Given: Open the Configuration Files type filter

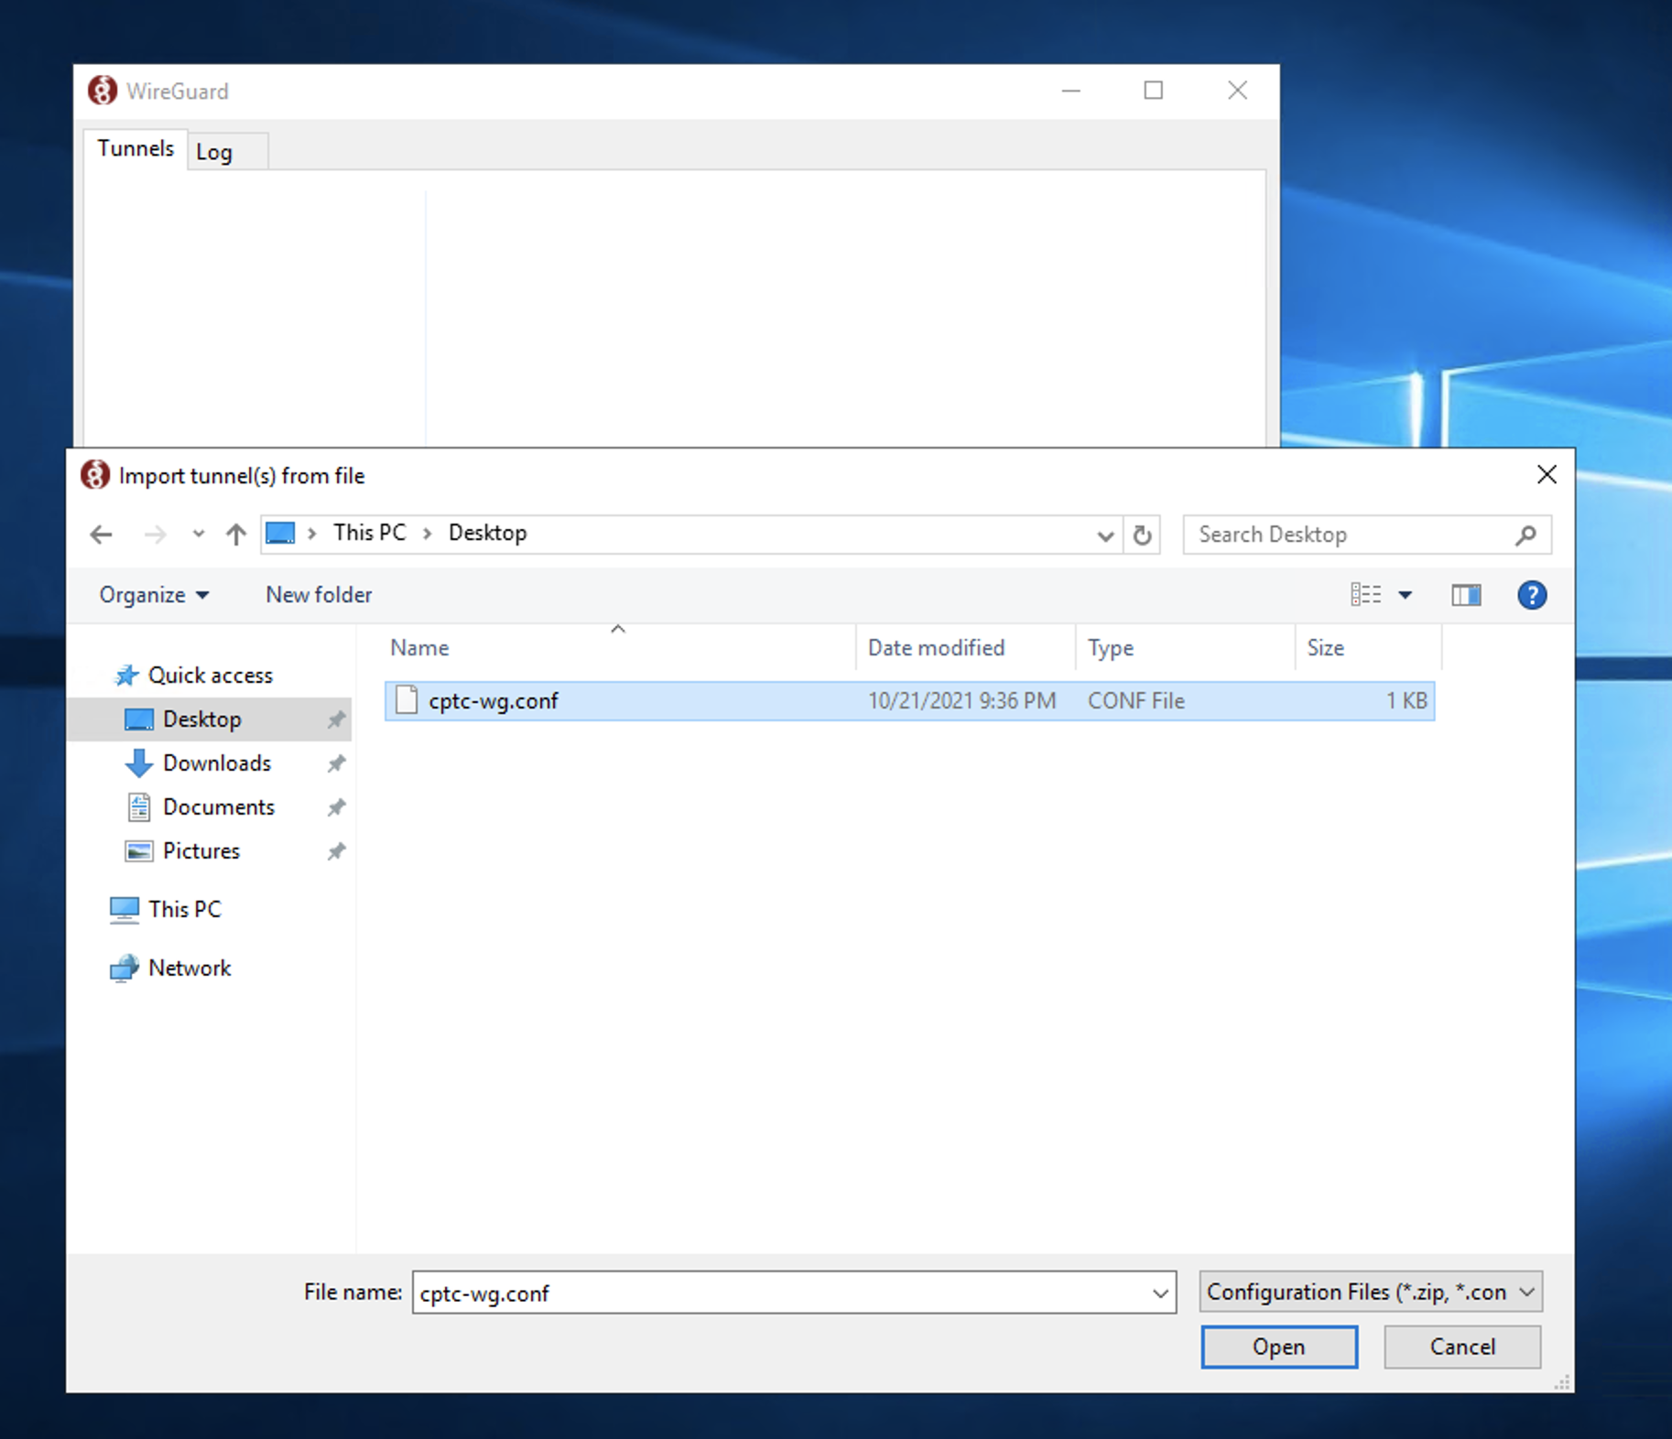Looking at the screenshot, I should pos(1371,1292).
